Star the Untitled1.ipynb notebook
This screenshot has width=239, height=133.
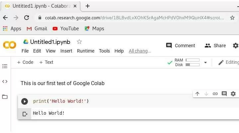pyautogui.click(x=79, y=42)
